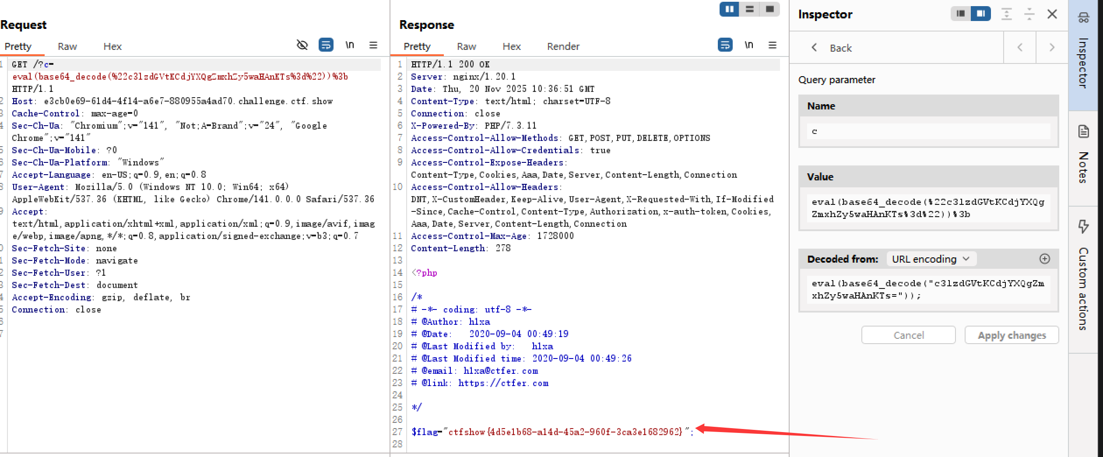Switch Request view to Raw tab

pyautogui.click(x=67, y=46)
